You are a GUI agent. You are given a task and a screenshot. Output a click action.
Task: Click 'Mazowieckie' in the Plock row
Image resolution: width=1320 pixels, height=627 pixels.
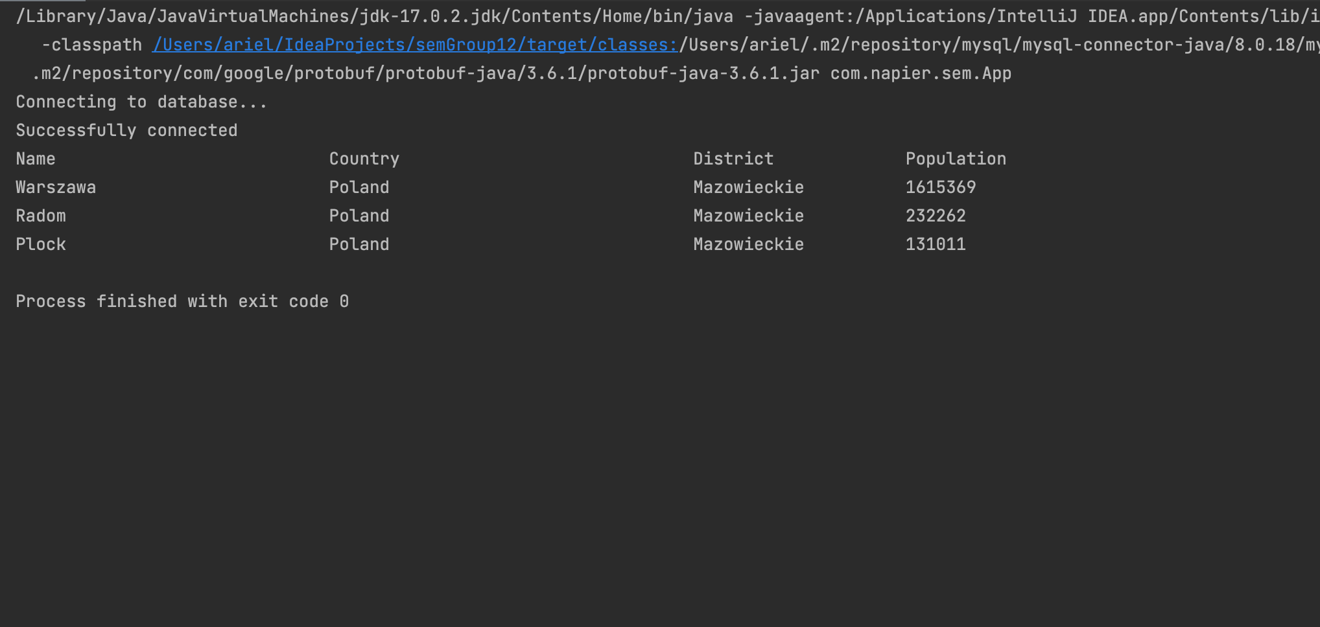748,244
